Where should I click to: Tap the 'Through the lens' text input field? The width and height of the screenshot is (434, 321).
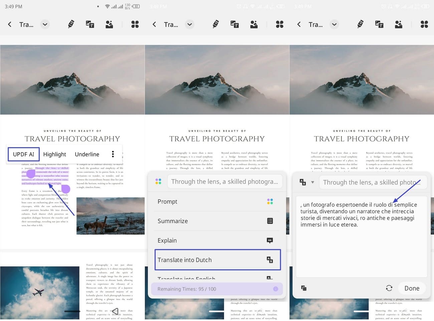[x=225, y=181]
